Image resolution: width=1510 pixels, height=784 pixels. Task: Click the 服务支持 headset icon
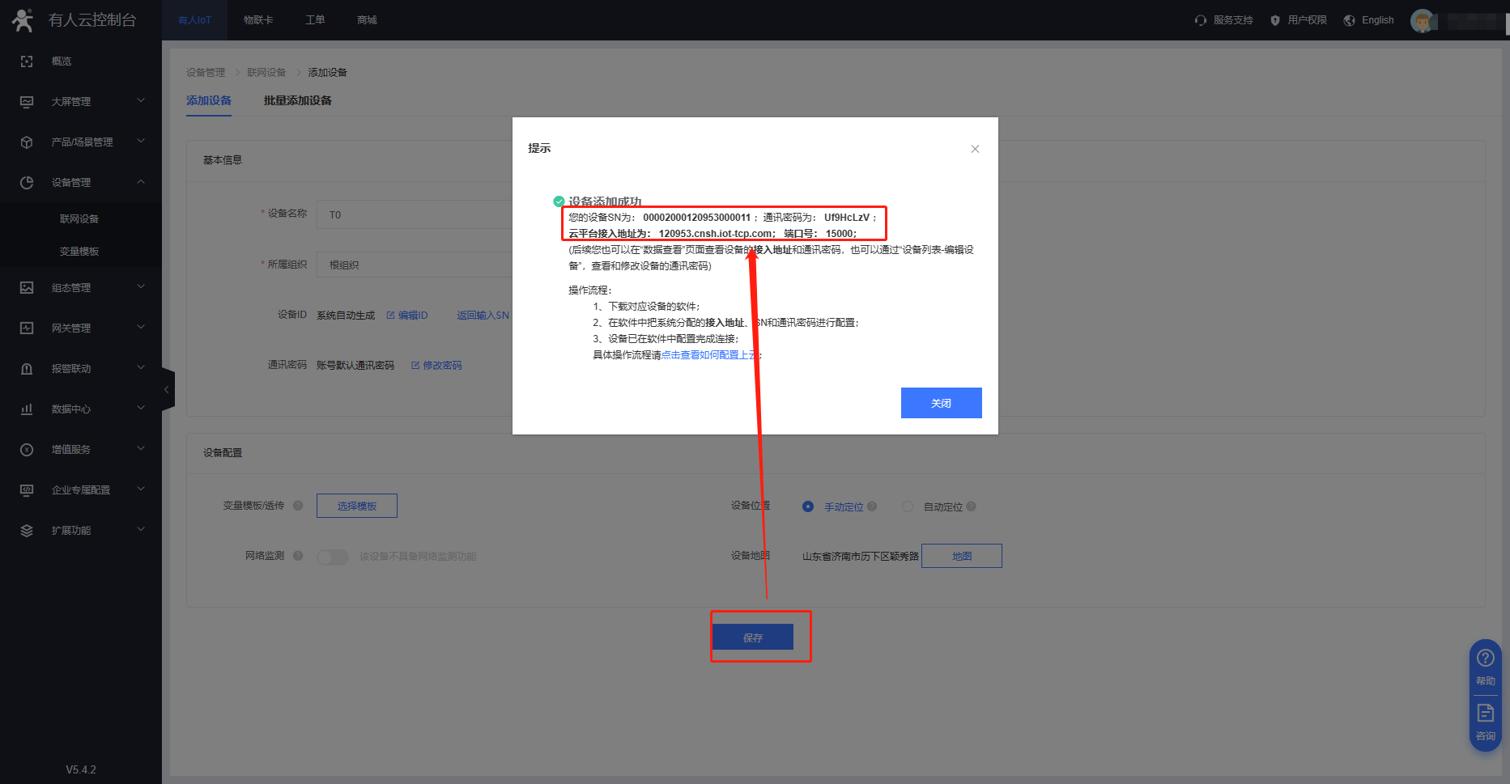point(1201,20)
